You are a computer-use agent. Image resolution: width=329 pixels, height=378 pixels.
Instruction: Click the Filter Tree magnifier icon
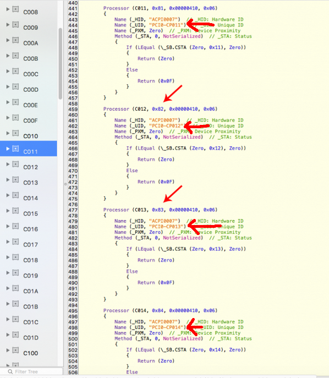(x=10, y=371)
